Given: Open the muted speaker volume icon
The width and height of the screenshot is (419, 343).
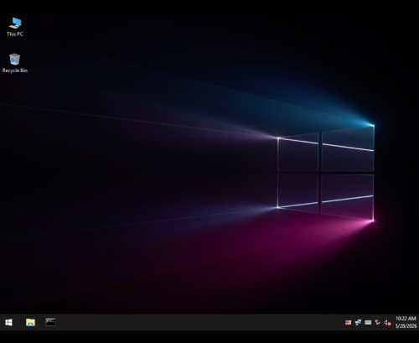Looking at the screenshot, I should click(x=387, y=322).
